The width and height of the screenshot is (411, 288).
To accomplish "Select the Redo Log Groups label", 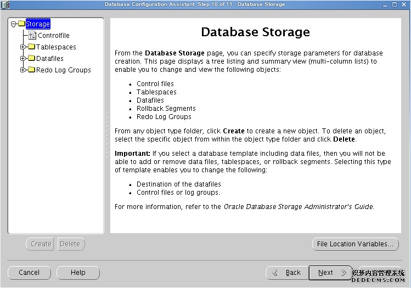I will pos(63,70).
